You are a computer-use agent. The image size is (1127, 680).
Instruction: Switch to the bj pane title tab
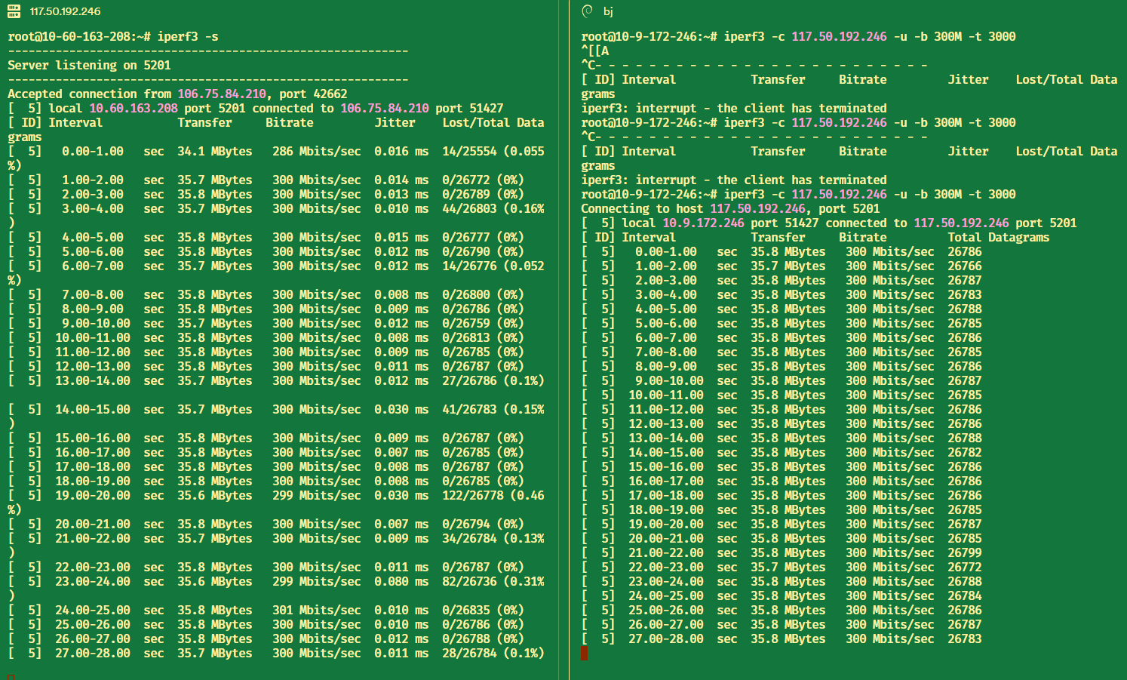608,11
